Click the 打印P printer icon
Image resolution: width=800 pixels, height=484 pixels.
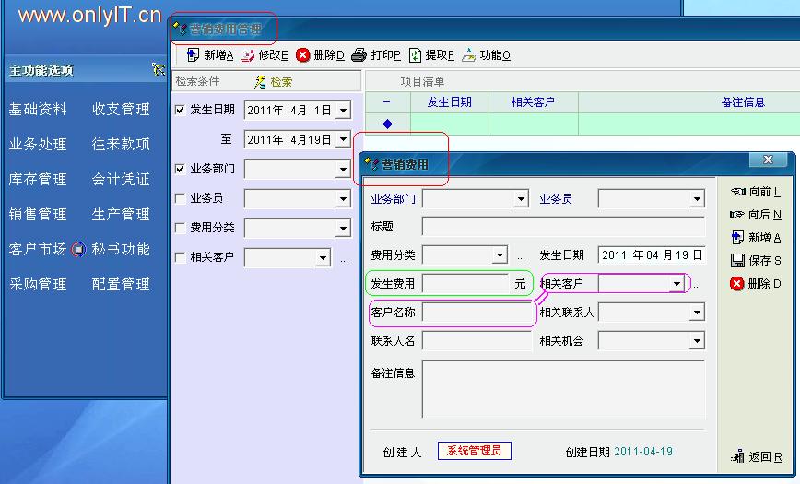pos(359,55)
